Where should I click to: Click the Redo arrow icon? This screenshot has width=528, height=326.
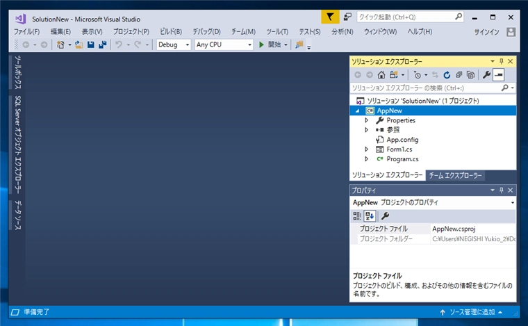138,44
